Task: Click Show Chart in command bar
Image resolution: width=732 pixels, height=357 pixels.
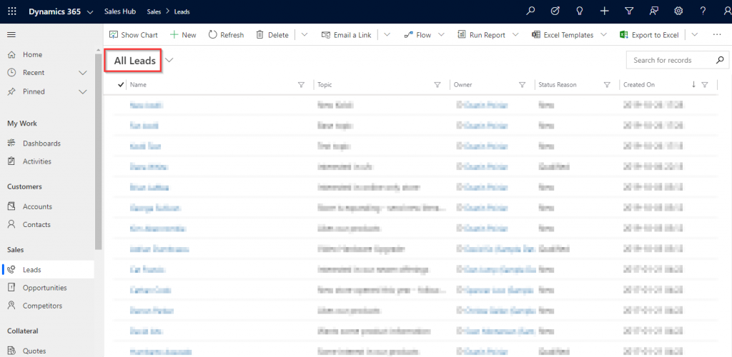Action: click(x=134, y=35)
